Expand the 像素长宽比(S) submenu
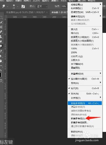The height and width of the screenshot is (145, 106). coord(85,16)
